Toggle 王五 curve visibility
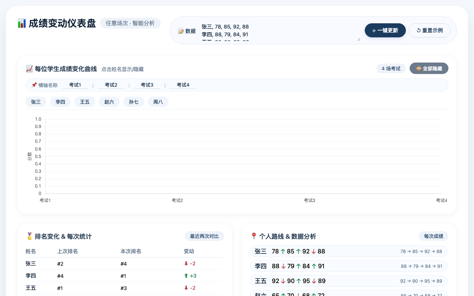The height and width of the screenshot is (296, 474). [85, 102]
